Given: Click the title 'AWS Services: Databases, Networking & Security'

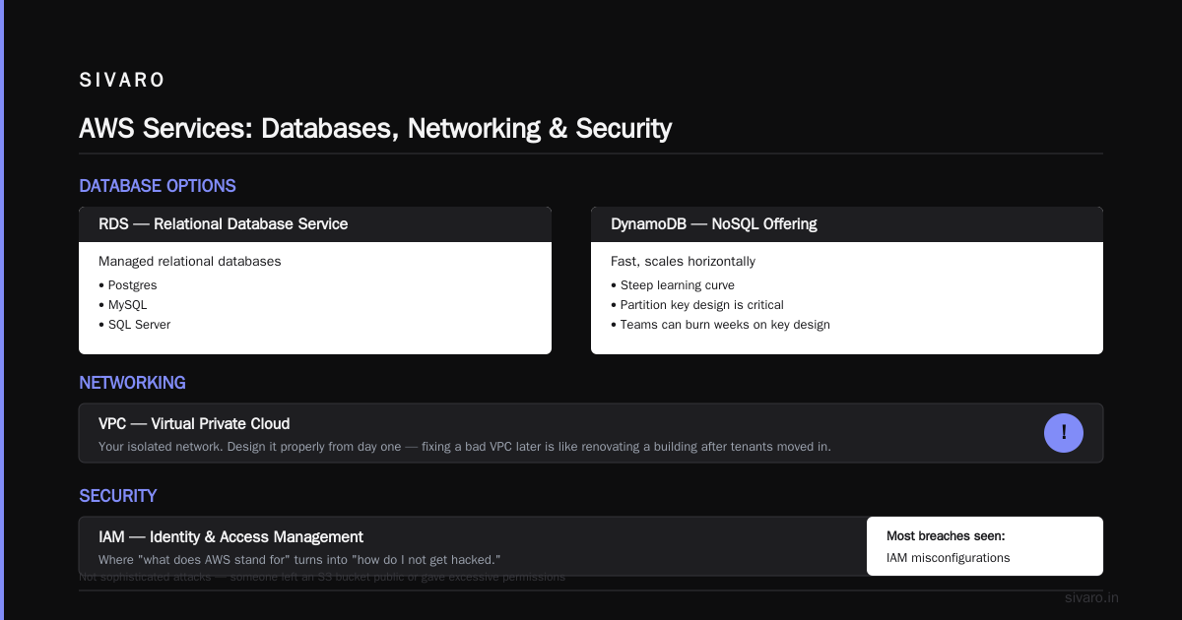Looking at the screenshot, I should [x=375, y=128].
